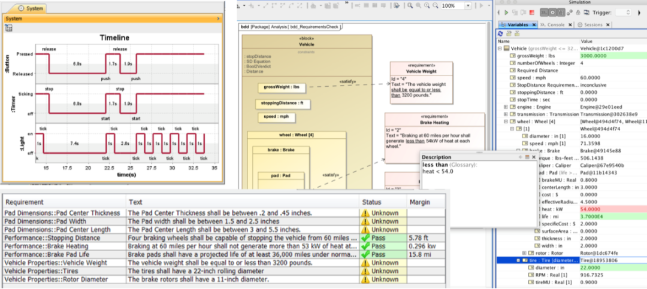The image size is (647, 289).
Task: Switch to the Variables tab
Action: (518, 25)
